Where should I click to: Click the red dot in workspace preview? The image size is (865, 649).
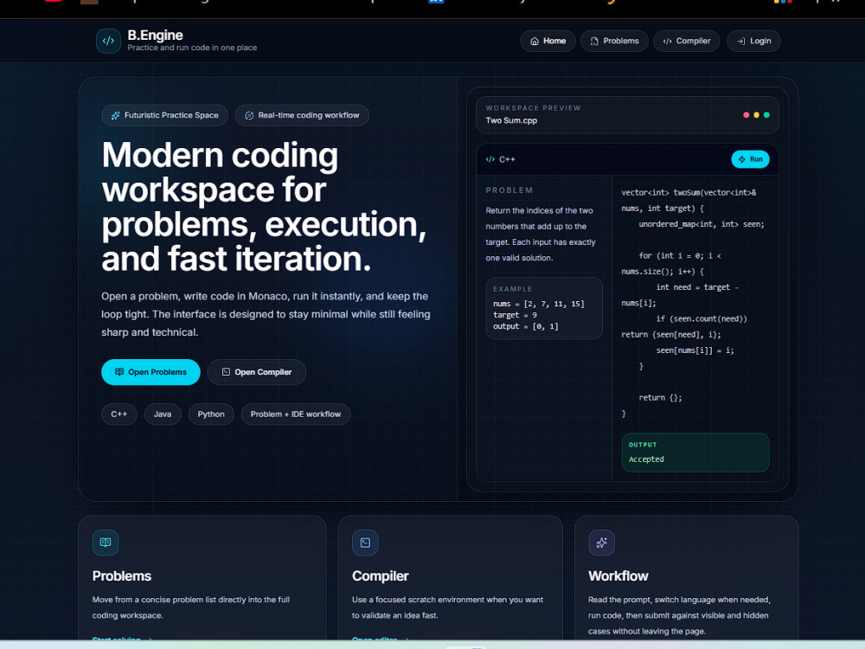tap(746, 115)
